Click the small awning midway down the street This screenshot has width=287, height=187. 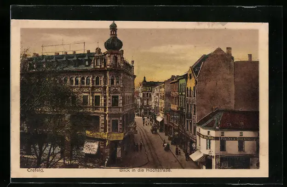pyautogui.click(x=159, y=119)
